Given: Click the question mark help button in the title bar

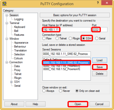Looking at the screenshot, I should click(98, 3).
